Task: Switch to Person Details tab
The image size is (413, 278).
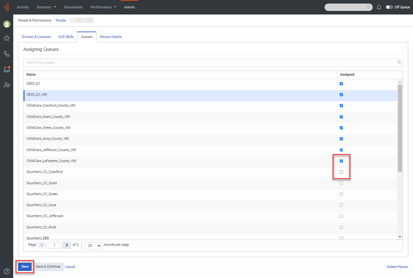Action: coord(111,37)
